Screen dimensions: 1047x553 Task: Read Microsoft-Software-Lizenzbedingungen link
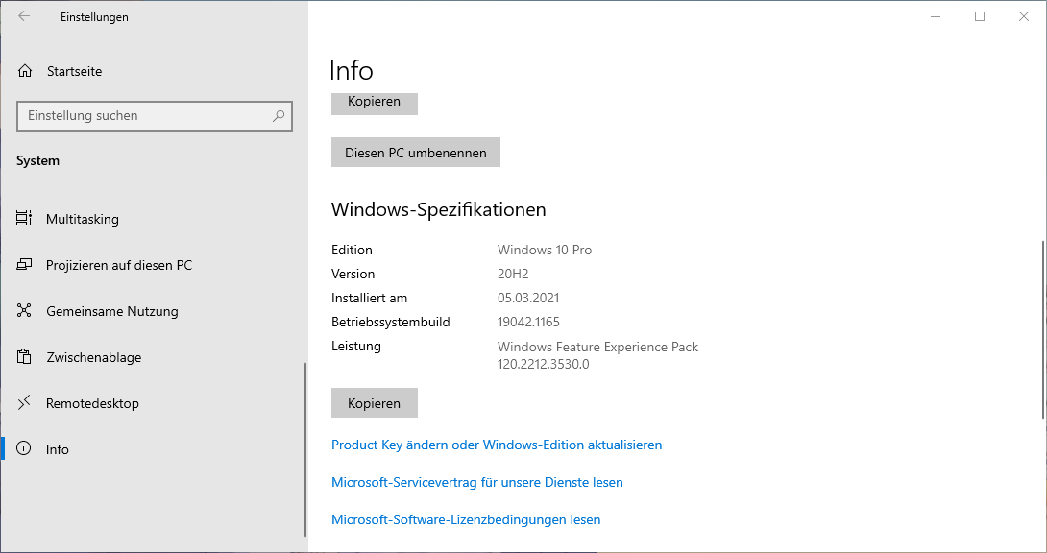466,519
